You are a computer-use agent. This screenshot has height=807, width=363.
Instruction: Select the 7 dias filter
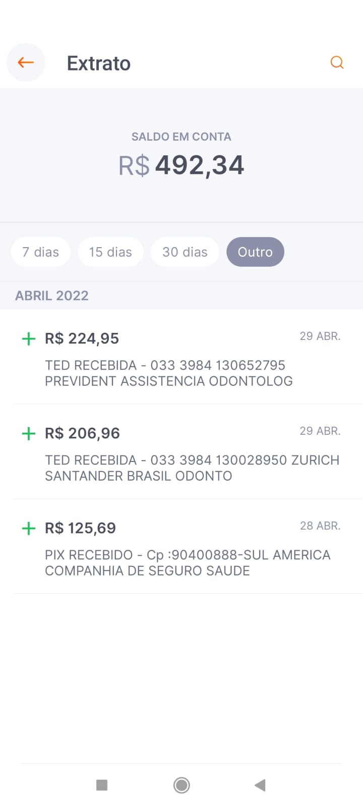tap(41, 252)
